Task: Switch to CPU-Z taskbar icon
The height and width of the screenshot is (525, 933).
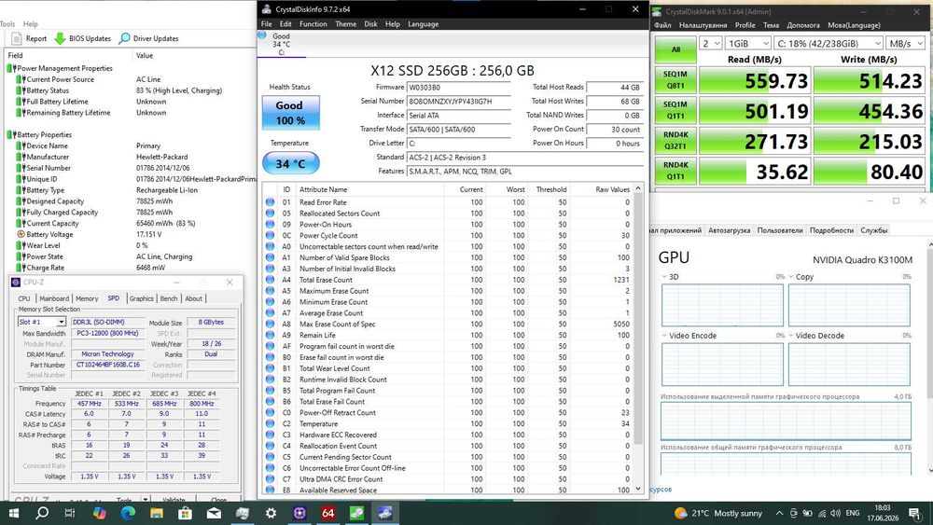Action: [299, 513]
